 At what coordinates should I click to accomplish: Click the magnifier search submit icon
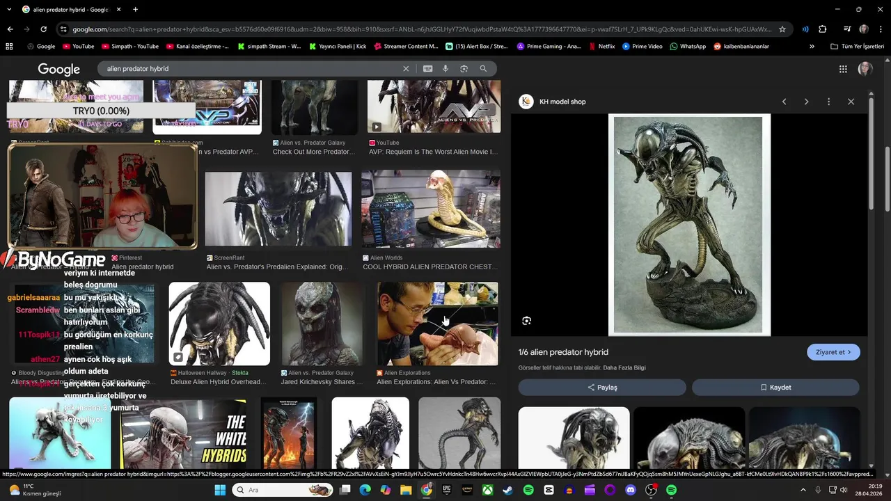click(483, 69)
